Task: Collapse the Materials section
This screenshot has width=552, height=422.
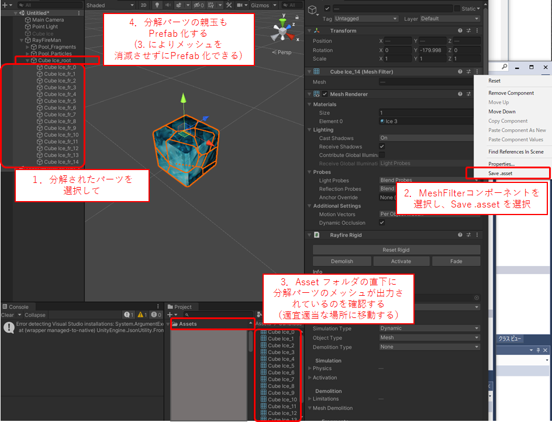Action: tap(309, 105)
